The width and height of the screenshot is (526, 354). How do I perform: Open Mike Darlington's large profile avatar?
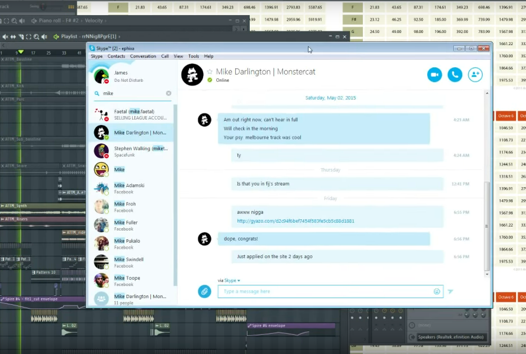pyautogui.click(x=192, y=75)
